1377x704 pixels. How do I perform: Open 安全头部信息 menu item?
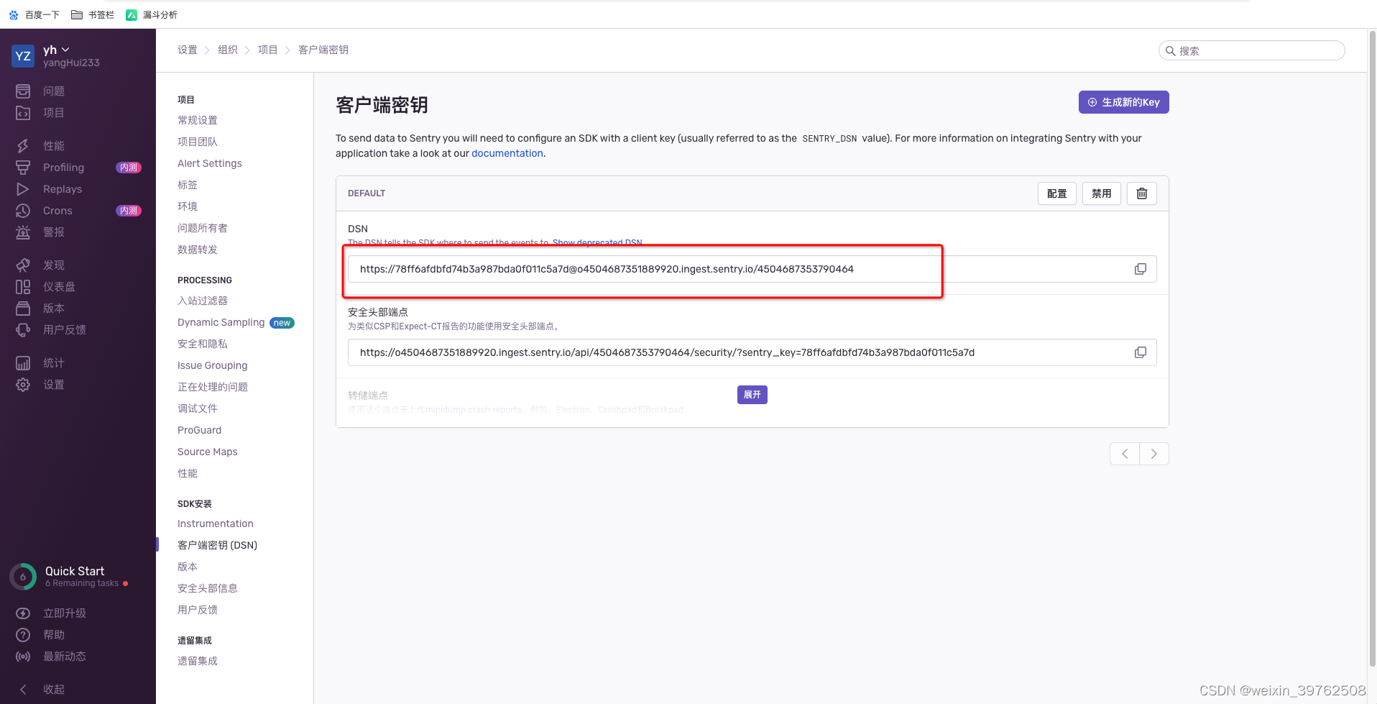208,588
